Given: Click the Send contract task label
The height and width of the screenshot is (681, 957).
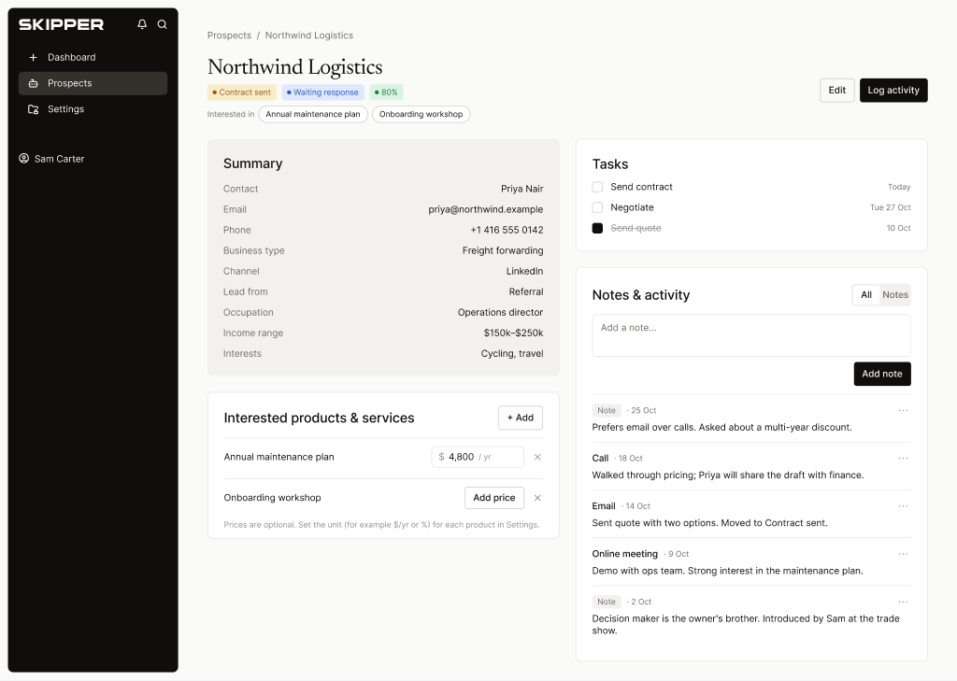Looking at the screenshot, I should click(641, 188).
